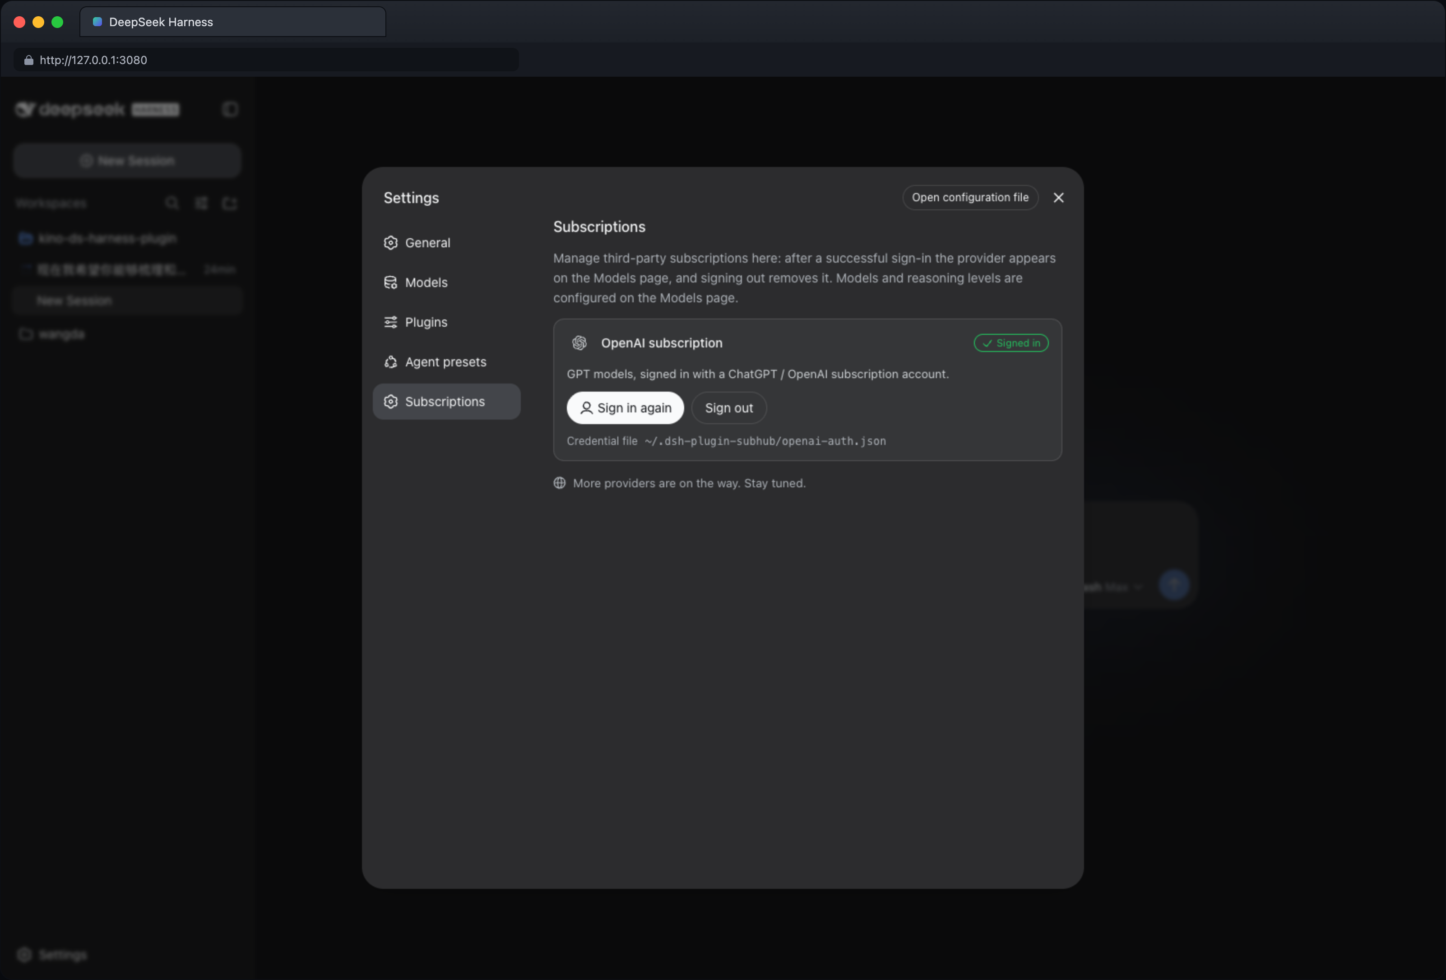Select the Subscriptions settings section
The width and height of the screenshot is (1446, 980).
click(x=446, y=401)
